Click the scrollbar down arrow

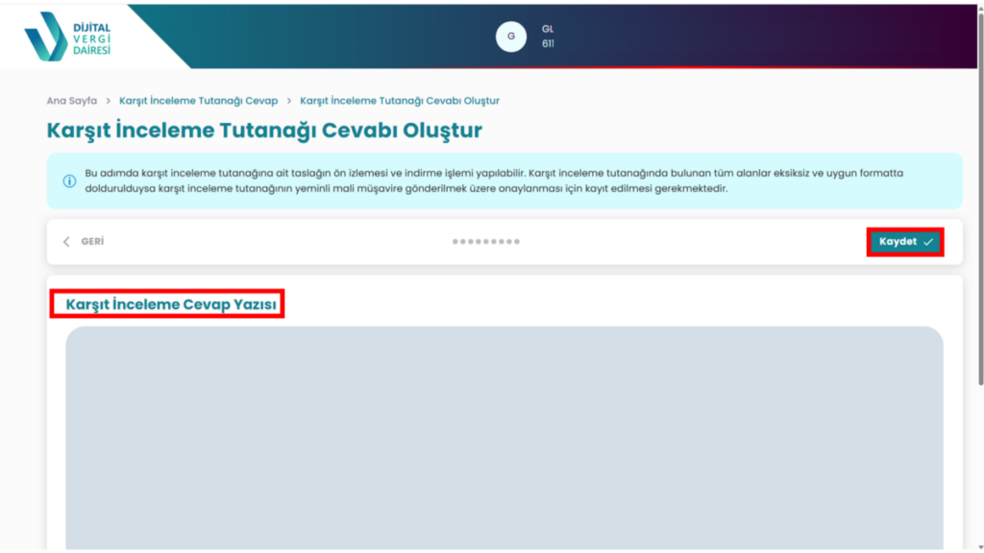coord(979,547)
